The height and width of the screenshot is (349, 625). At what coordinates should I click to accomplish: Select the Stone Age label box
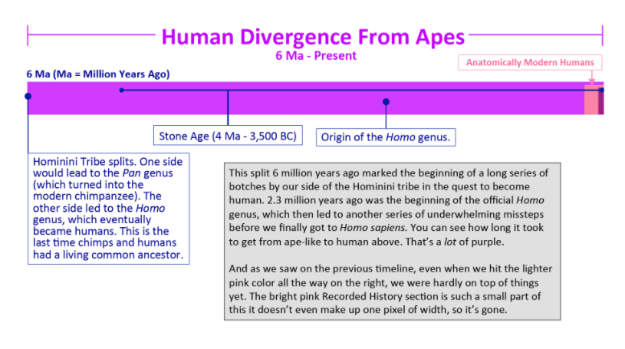point(228,136)
